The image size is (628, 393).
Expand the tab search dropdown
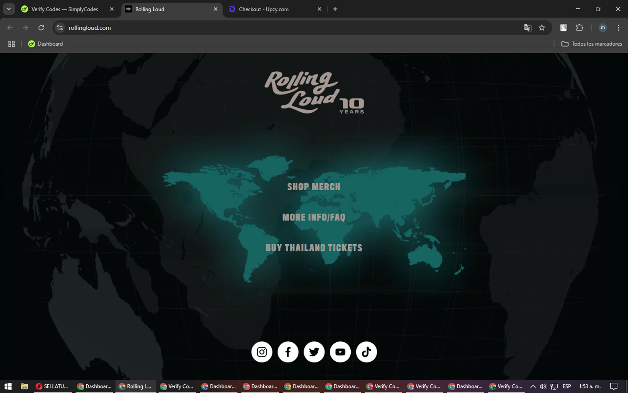pyautogui.click(x=9, y=9)
